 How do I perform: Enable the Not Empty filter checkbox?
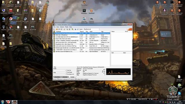click(66, 72)
